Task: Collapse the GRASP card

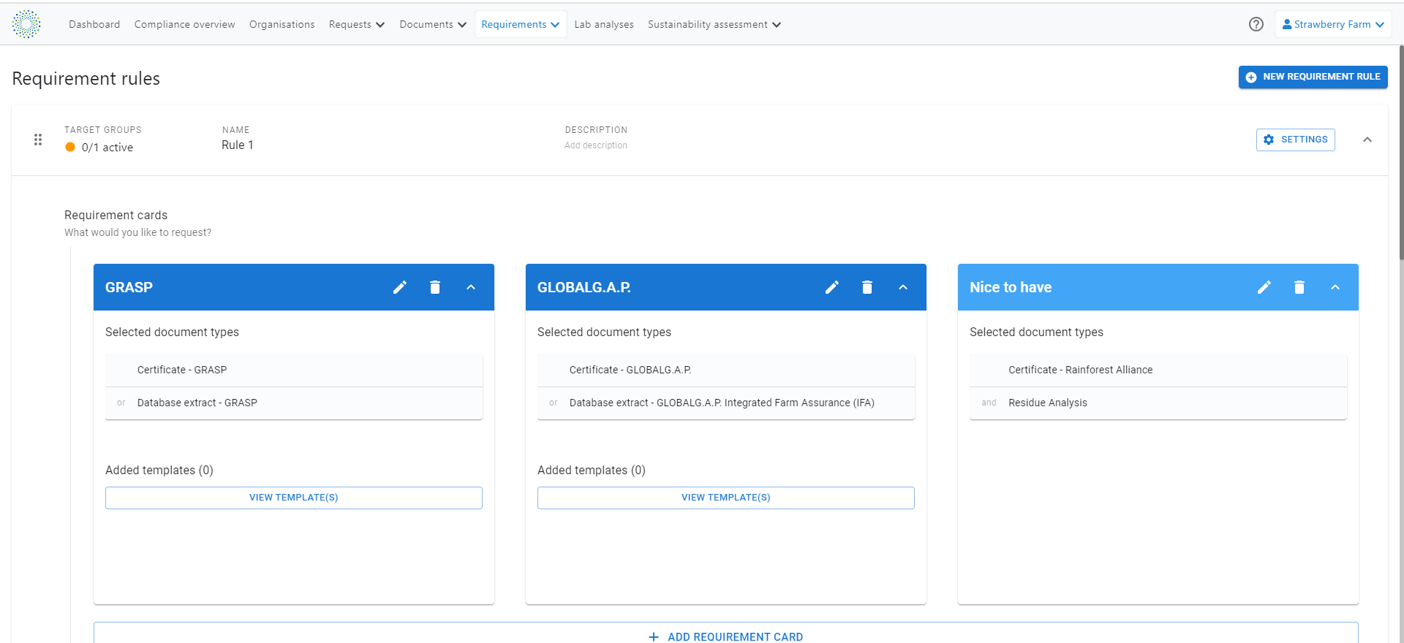Action: pyautogui.click(x=471, y=287)
